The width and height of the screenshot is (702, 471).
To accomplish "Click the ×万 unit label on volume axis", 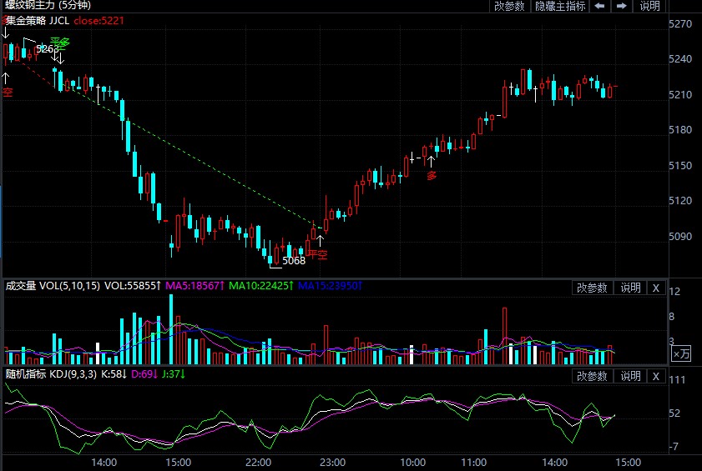I will 681,354.
